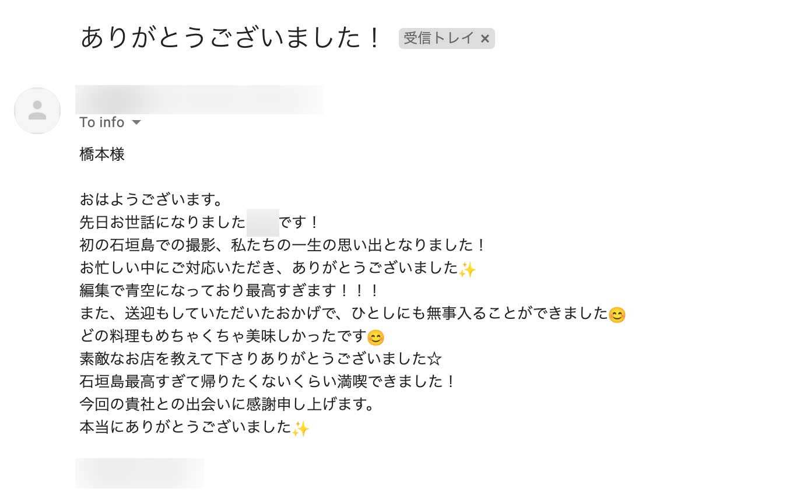Click smiley emoji after 無事入ることができました
Image resolution: width=800 pixels, height=499 pixels.
[x=617, y=315]
